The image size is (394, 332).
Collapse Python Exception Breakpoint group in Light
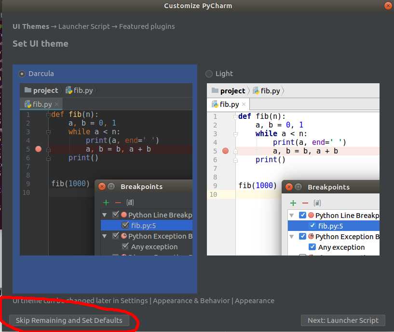click(292, 237)
